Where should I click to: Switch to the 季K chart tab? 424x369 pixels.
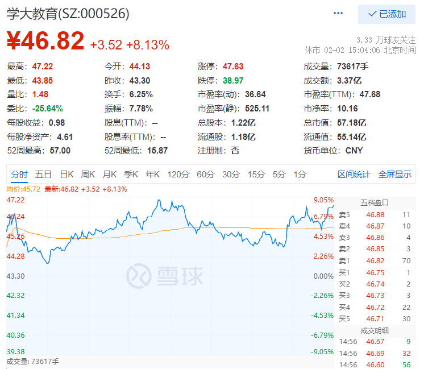pos(131,175)
